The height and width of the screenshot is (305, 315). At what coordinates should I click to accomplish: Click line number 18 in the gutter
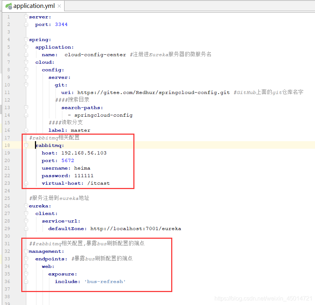point(7,145)
